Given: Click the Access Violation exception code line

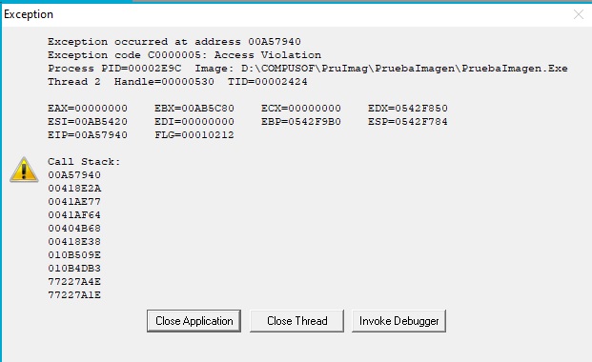Looking at the screenshot, I should coord(184,55).
